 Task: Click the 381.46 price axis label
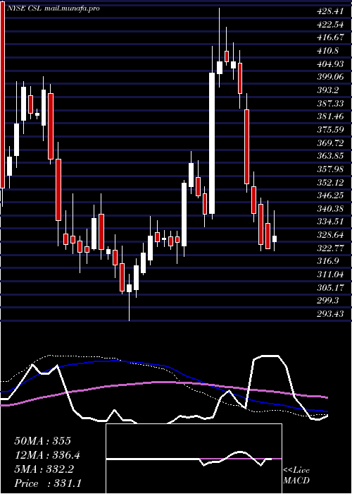pyautogui.click(x=330, y=116)
